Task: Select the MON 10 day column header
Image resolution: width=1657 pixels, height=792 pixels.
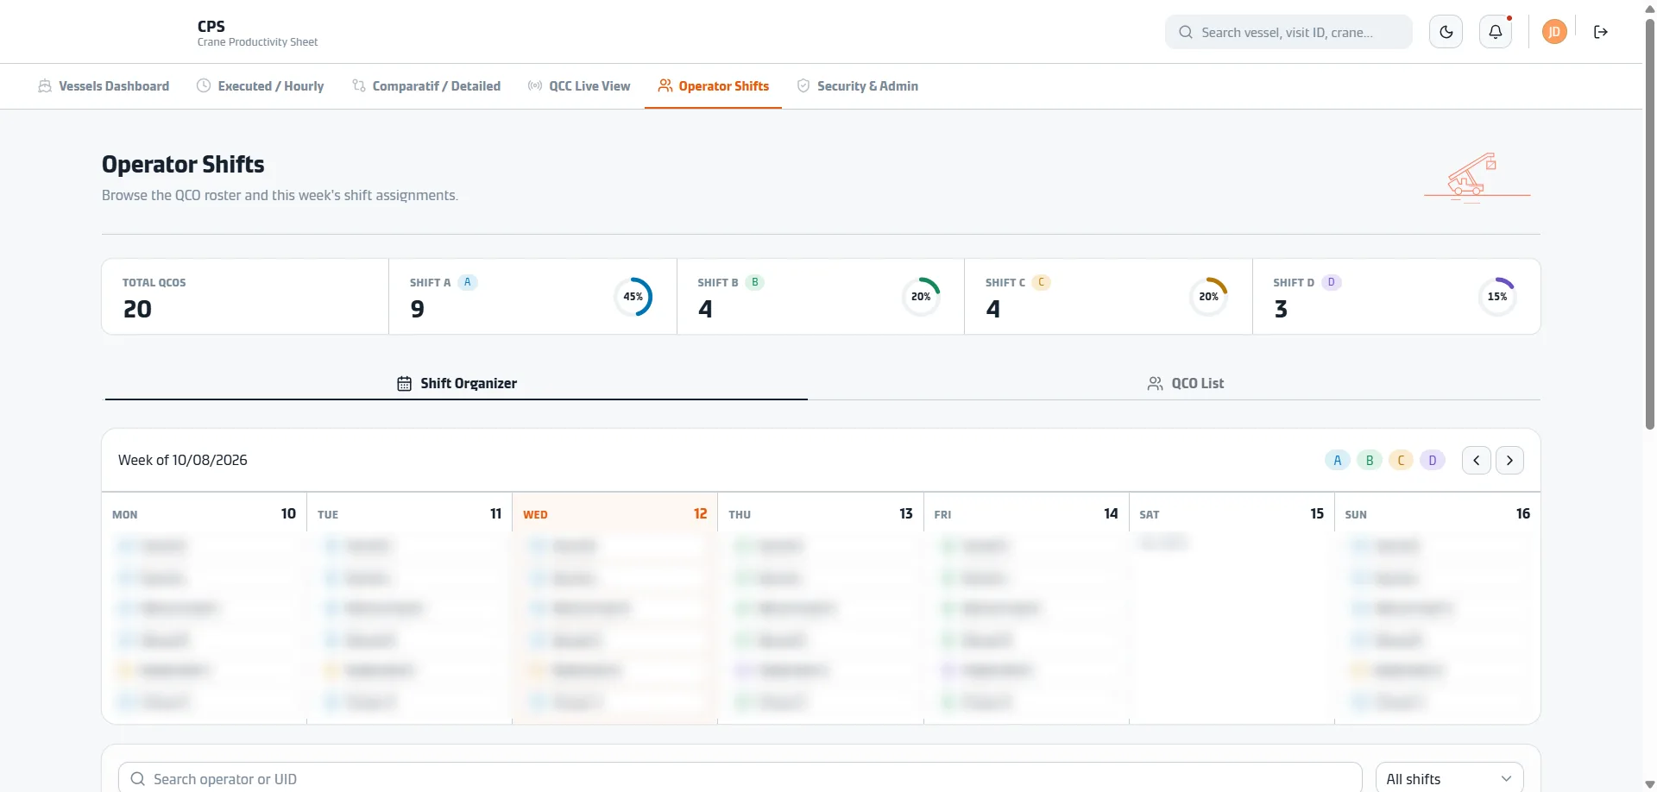Action: click(204, 514)
